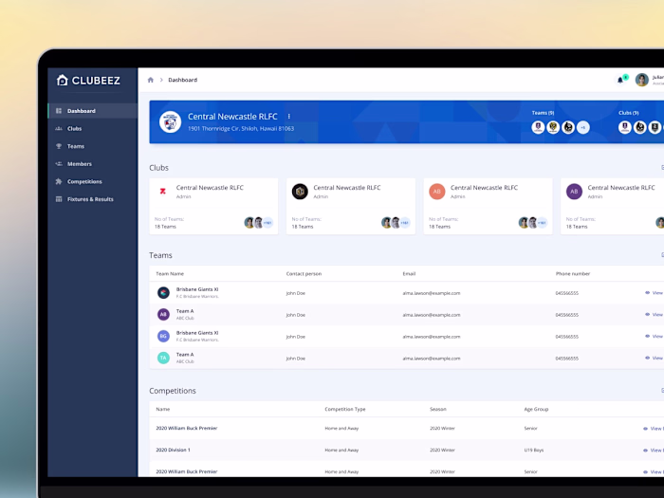Screen dimensions: 664x498
Task: Click the Team Name column header
Action: tap(170, 273)
